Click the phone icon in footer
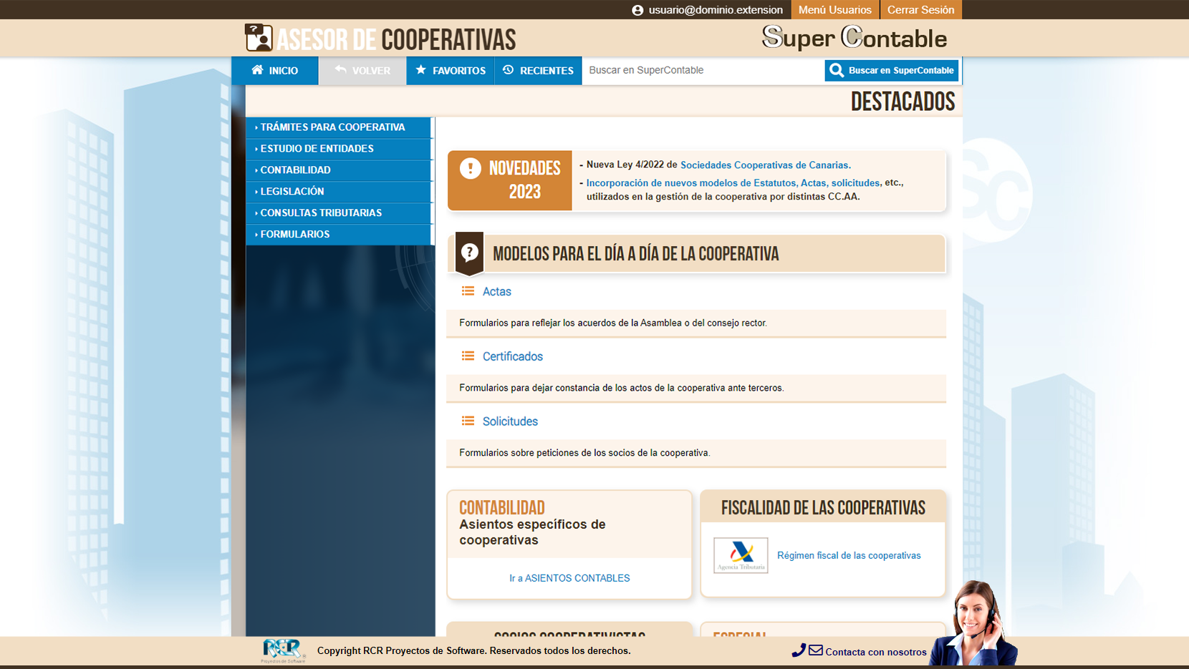Screen dimensions: 1189x669 799,650
